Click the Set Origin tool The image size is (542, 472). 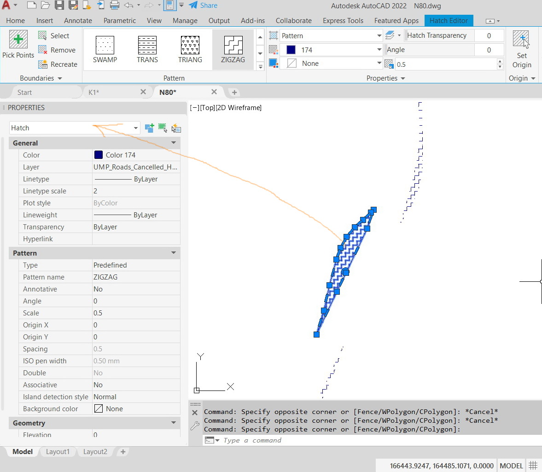pos(522,48)
